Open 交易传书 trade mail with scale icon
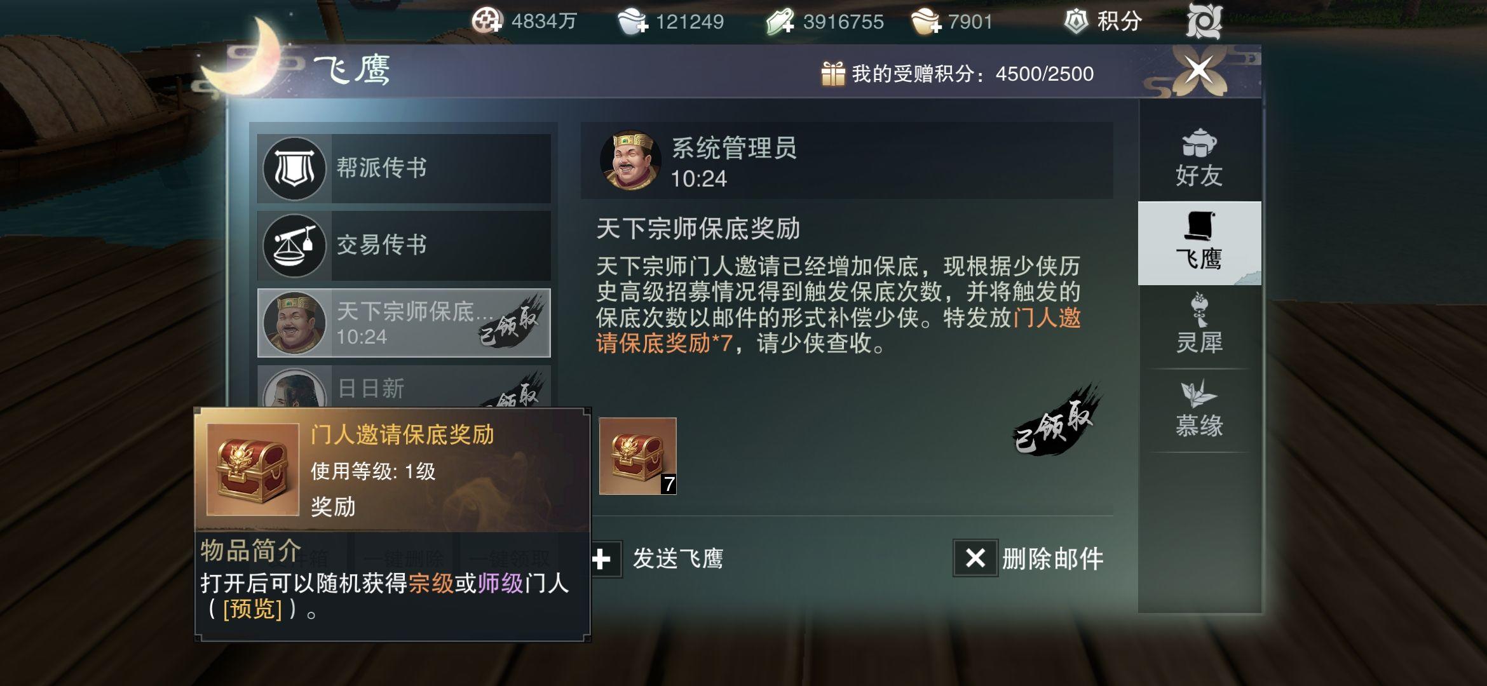The height and width of the screenshot is (686, 1487). [x=404, y=245]
